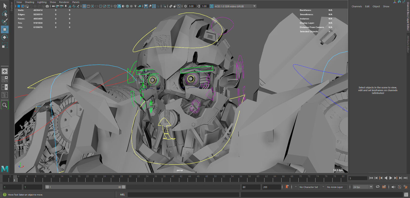
Task: Set single perspective pane layout
Action: click(x=5, y=71)
